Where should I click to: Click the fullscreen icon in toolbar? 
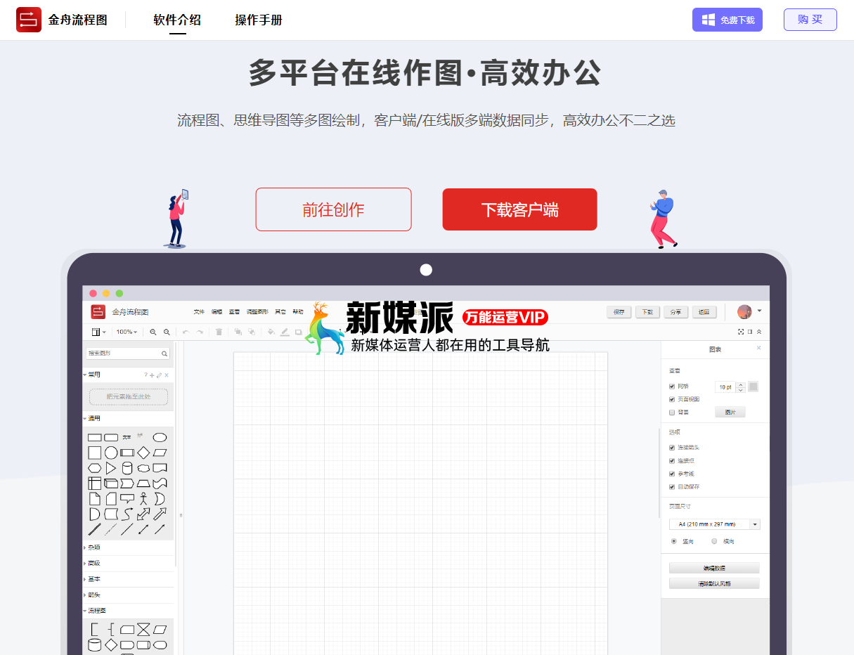(x=741, y=332)
